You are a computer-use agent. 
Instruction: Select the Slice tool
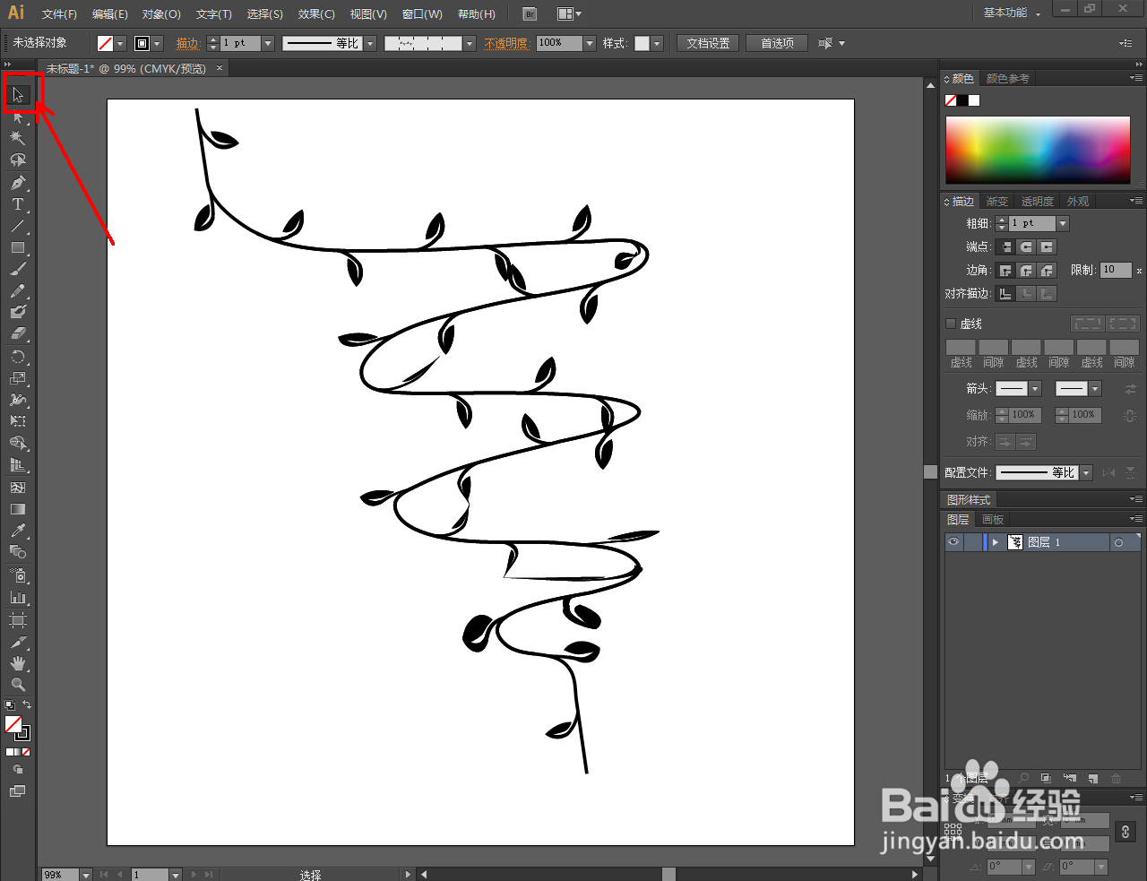[x=18, y=642]
